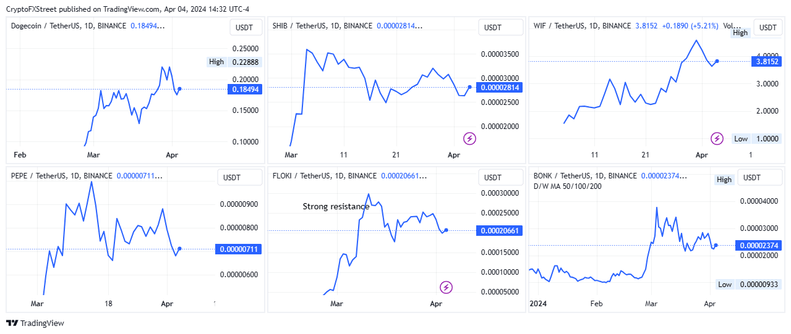Select the "Strong resistance" annotation on FLOKI
This screenshot has width=791, height=334.
click(x=336, y=206)
